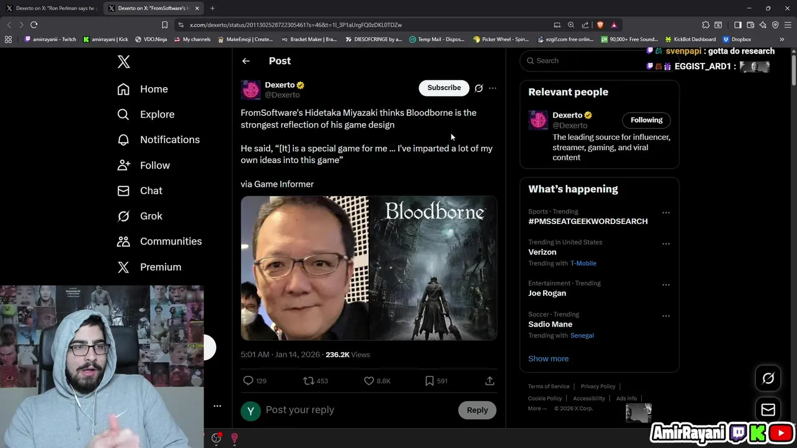Reload the page
The image size is (797, 448).
[x=34, y=25]
